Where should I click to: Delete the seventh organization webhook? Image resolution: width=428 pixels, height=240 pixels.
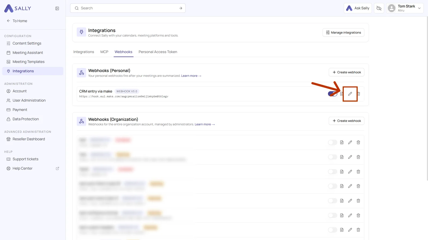[x=358, y=230]
